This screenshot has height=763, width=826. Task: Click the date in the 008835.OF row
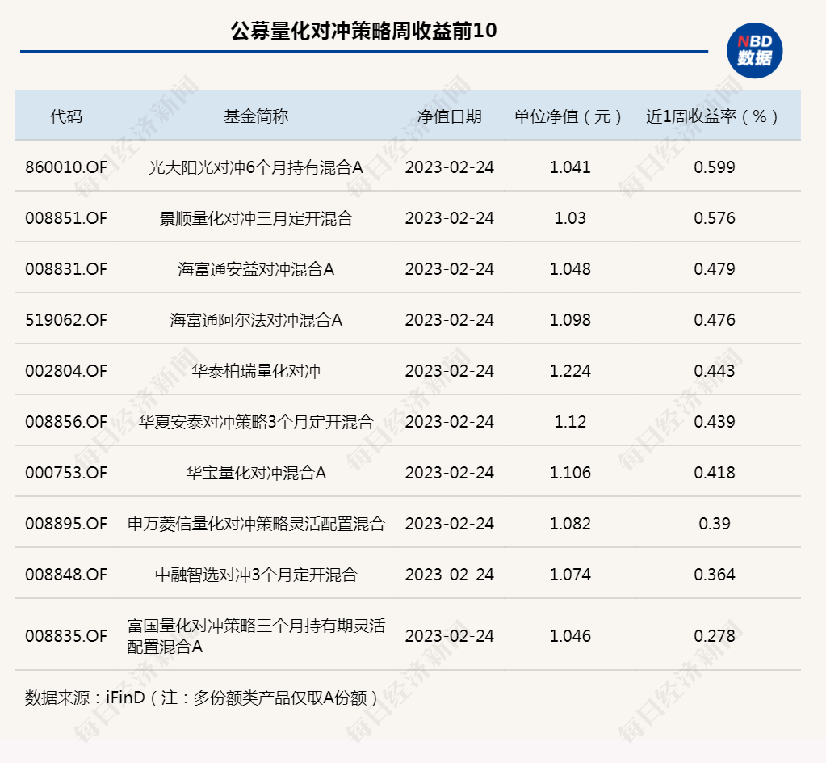click(450, 636)
